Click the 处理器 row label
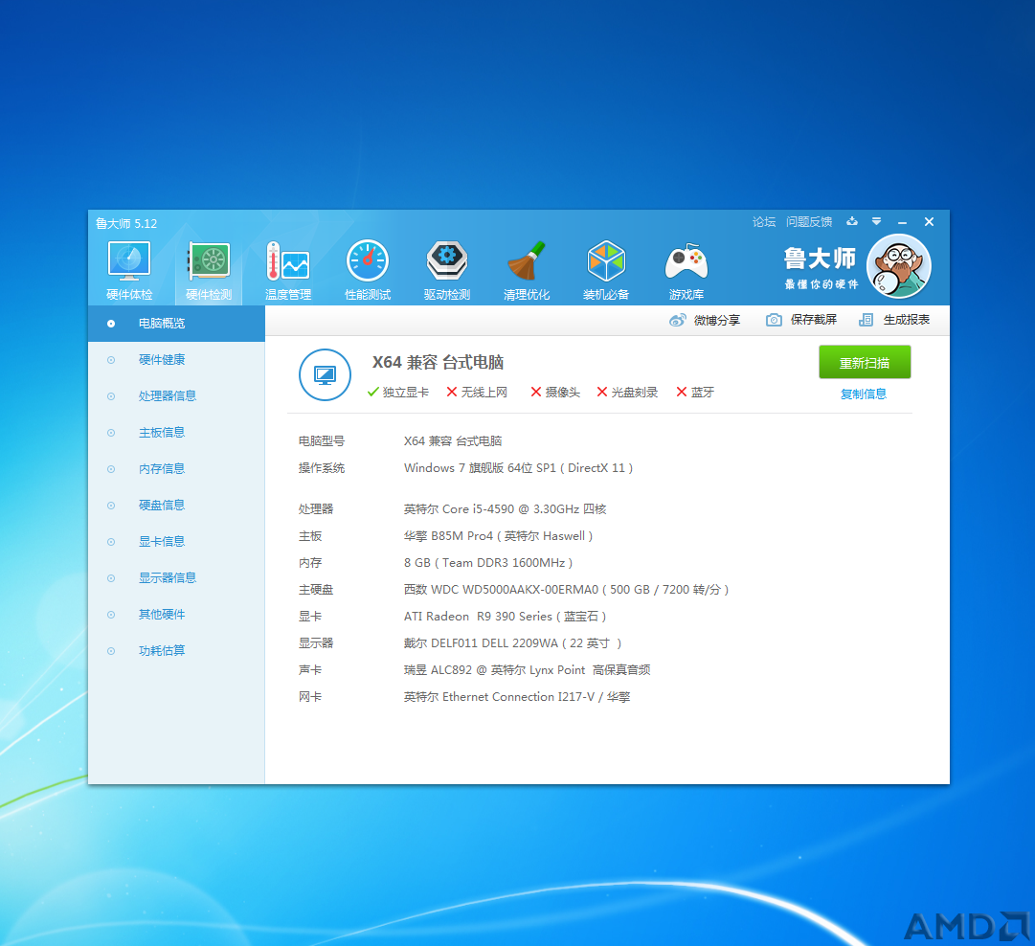 pyautogui.click(x=316, y=509)
